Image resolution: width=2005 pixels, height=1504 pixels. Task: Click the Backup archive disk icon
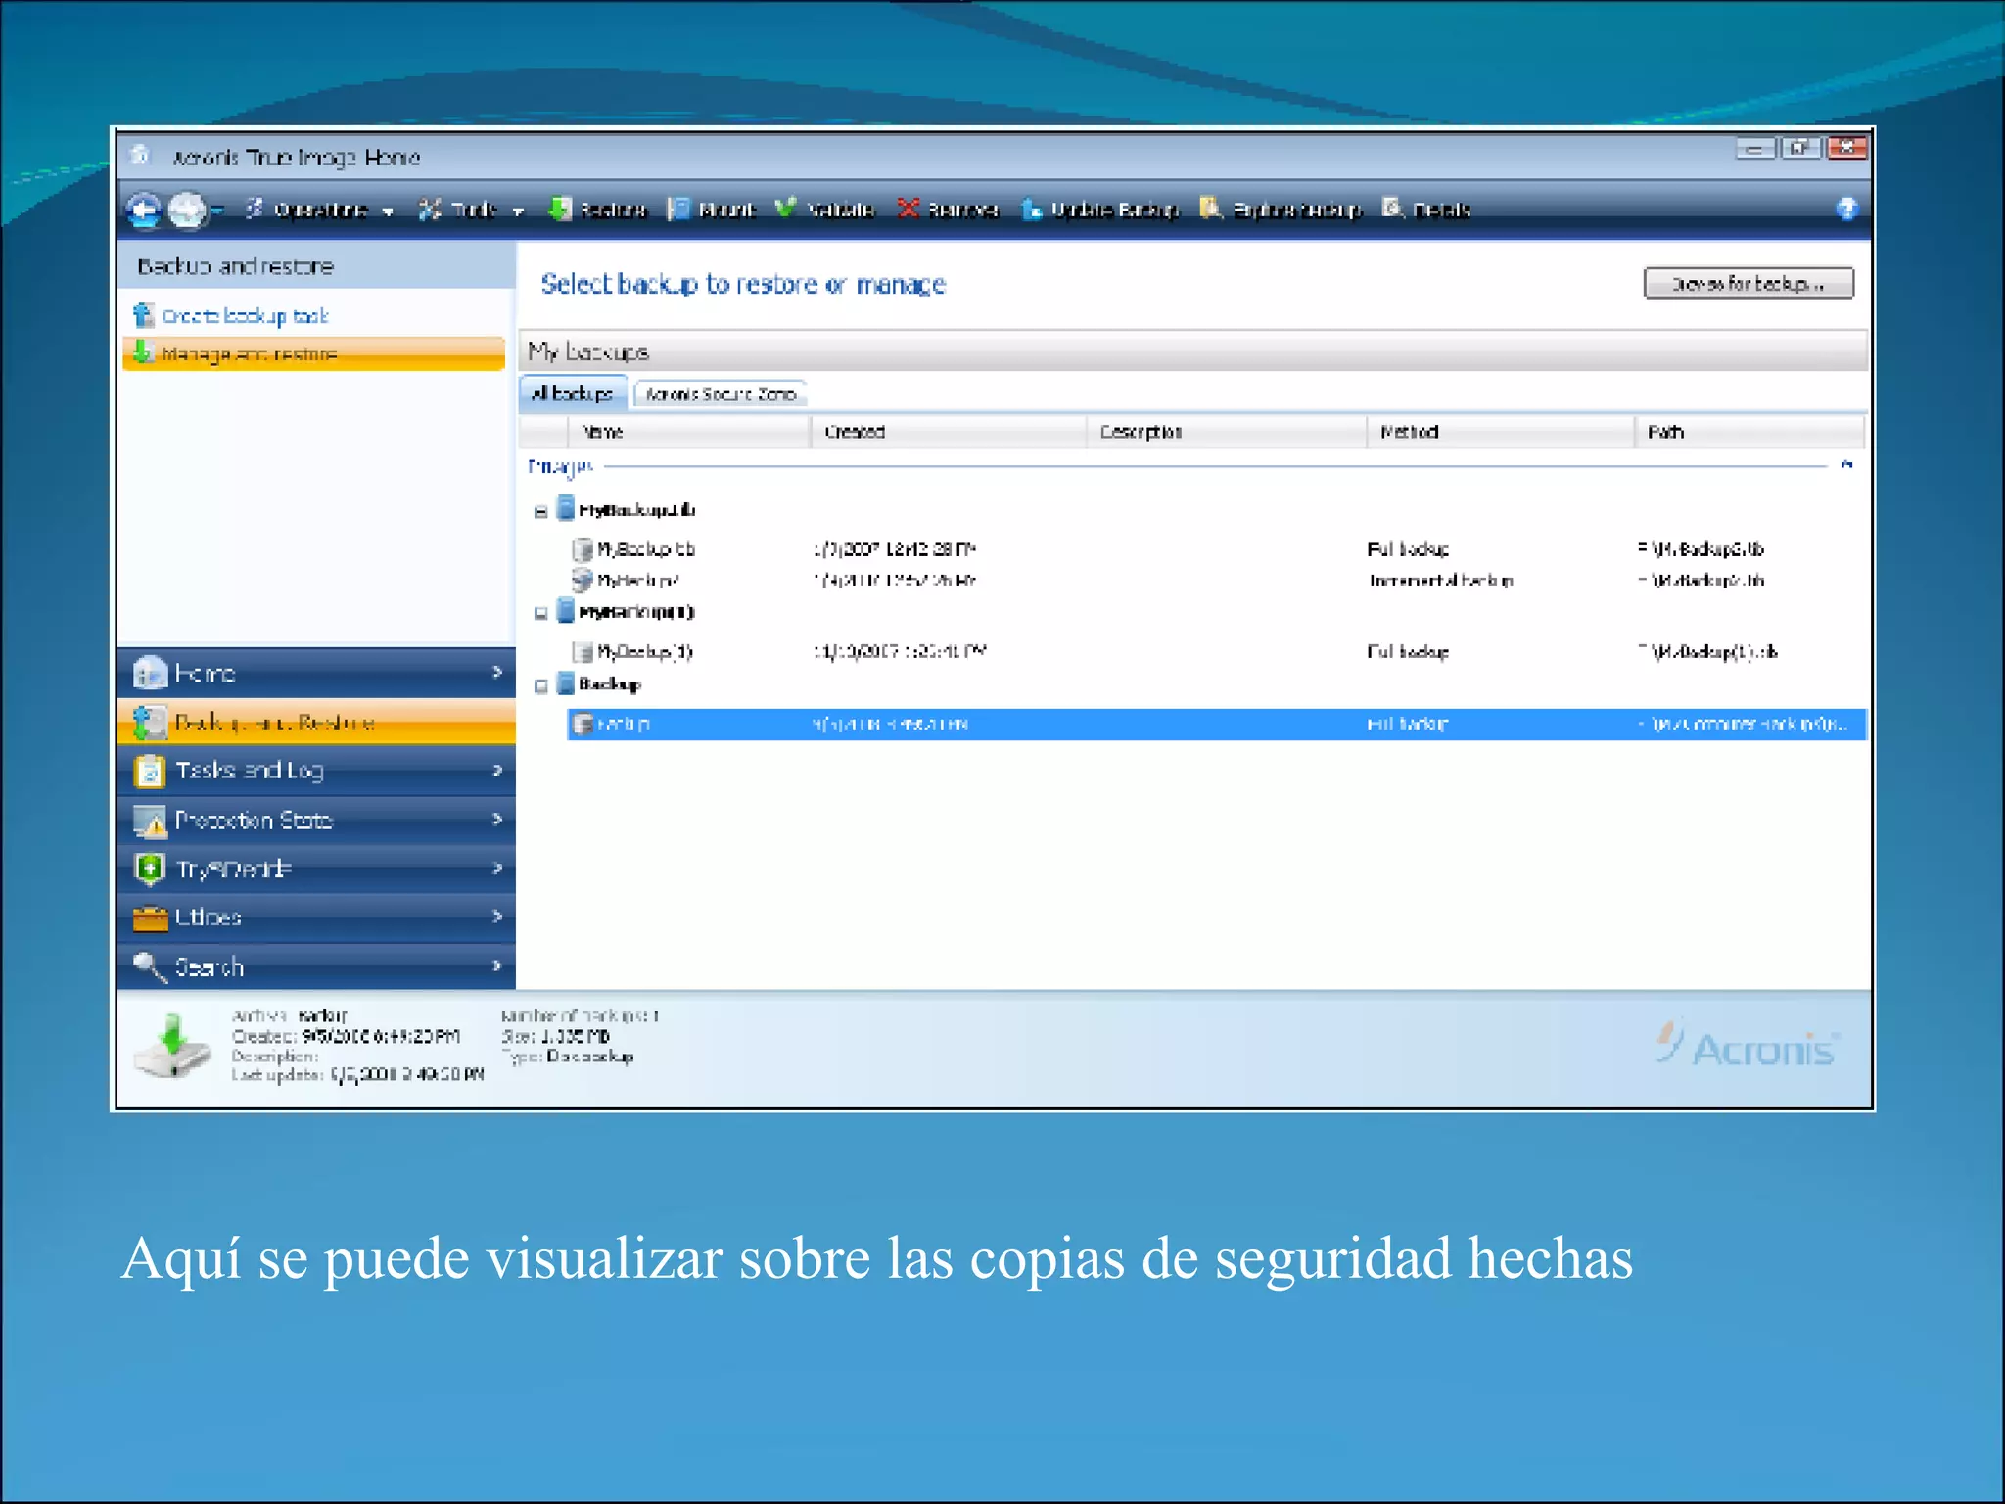tap(565, 682)
